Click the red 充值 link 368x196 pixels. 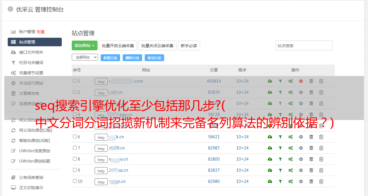click(x=40, y=32)
